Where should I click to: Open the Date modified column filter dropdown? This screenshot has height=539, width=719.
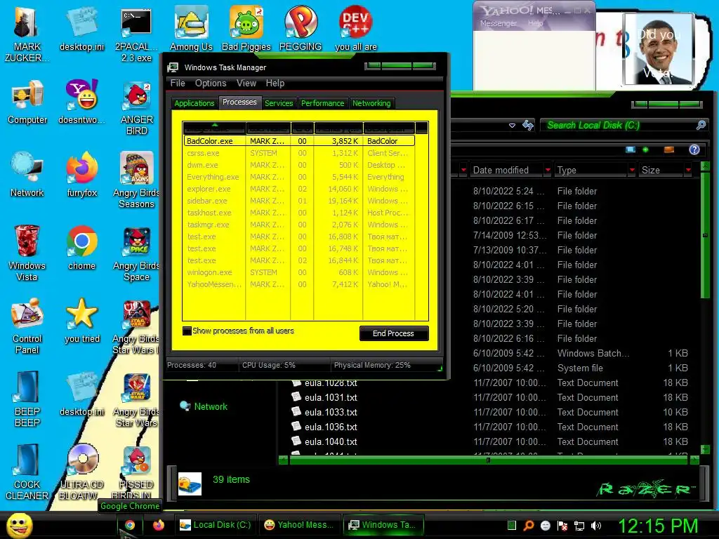point(548,170)
